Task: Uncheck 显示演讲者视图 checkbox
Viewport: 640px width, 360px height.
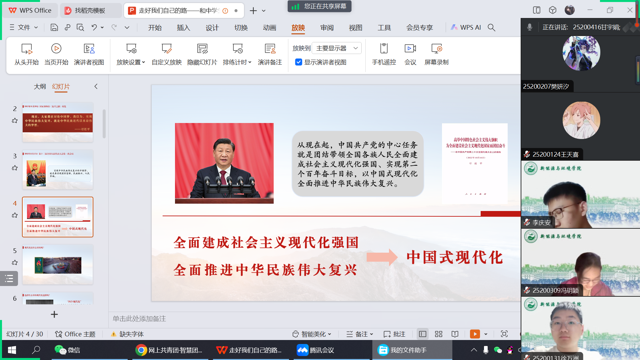Action: point(299,62)
